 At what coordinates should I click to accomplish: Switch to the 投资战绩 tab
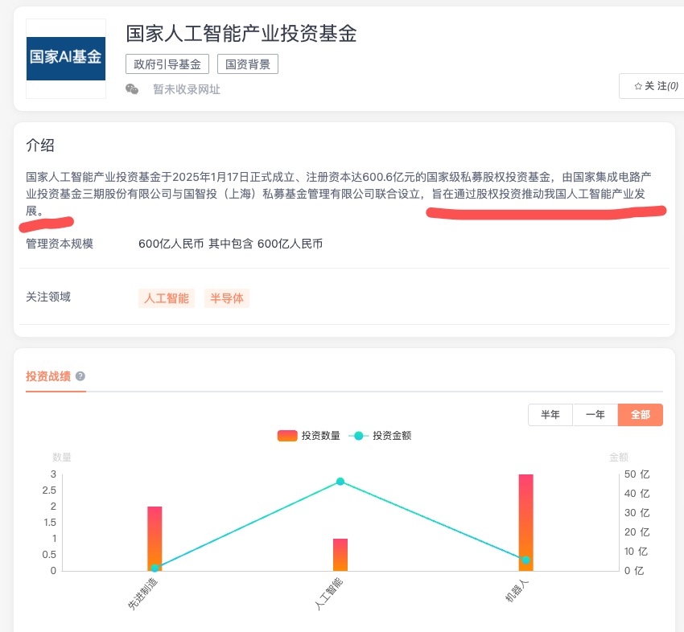click(x=48, y=376)
